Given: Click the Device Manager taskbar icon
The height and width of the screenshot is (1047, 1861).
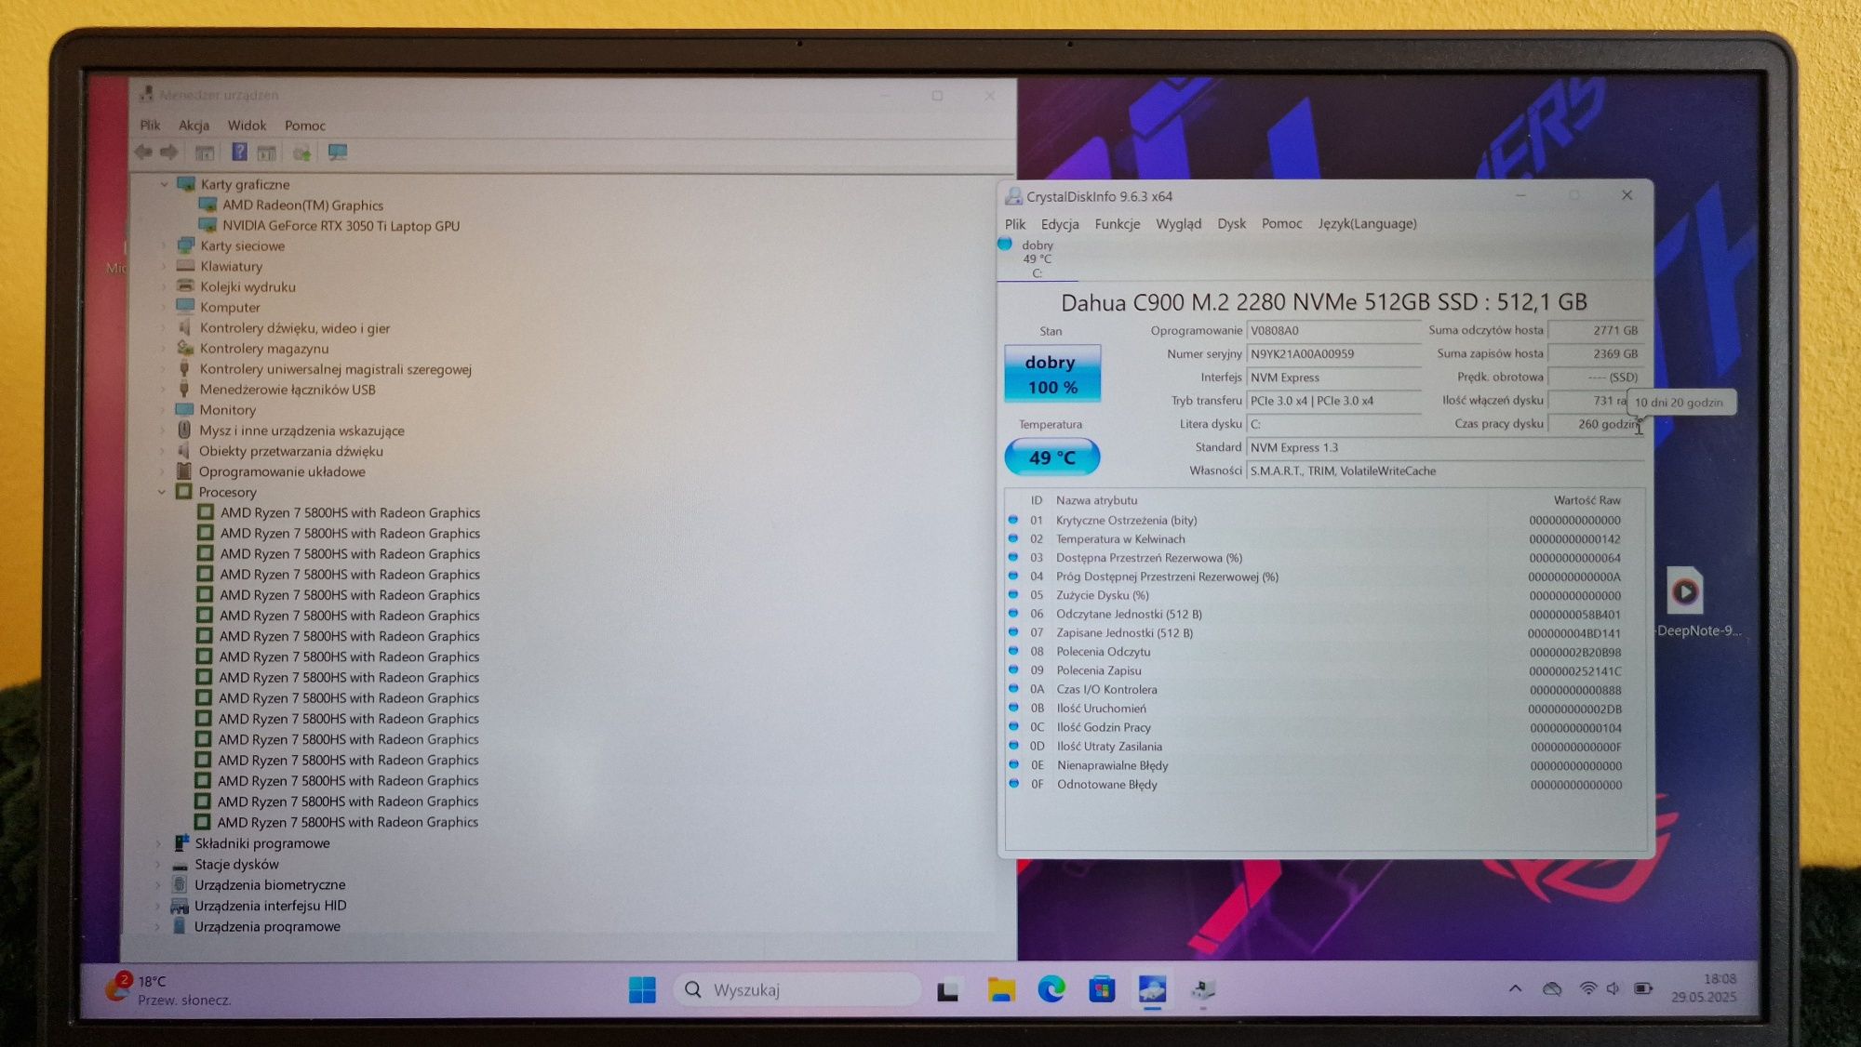Looking at the screenshot, I should [1203, 990].
